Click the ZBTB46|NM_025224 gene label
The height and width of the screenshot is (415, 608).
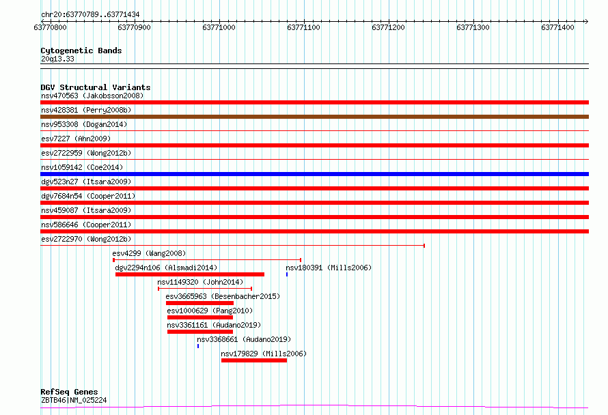click(x=74, y=400)
